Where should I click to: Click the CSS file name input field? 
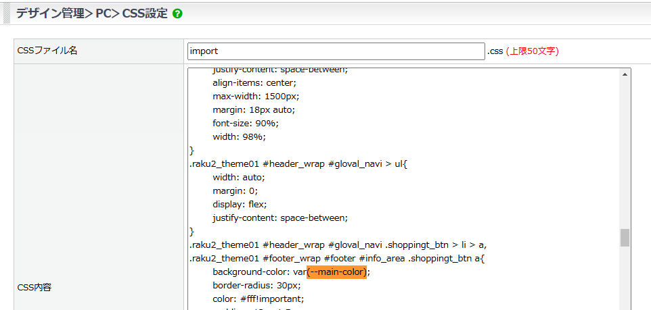tap(336, 51)
